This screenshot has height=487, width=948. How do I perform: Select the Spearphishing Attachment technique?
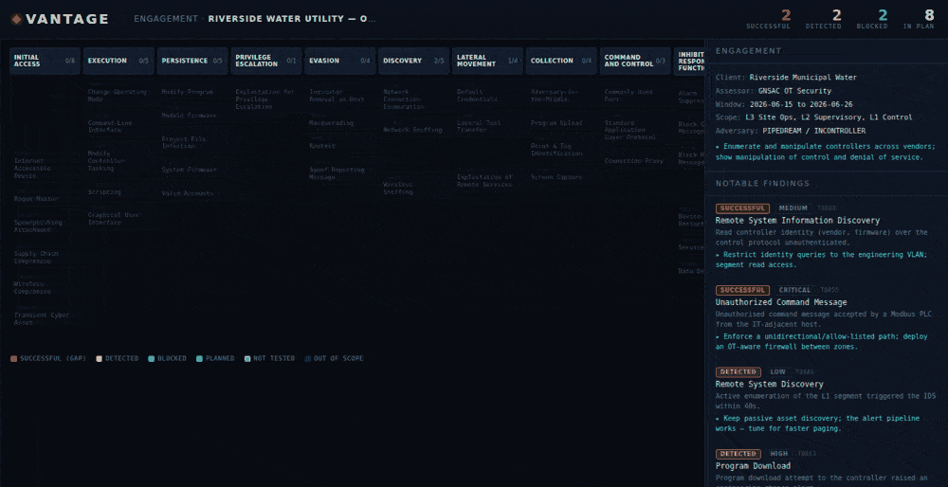click(45, 226)
